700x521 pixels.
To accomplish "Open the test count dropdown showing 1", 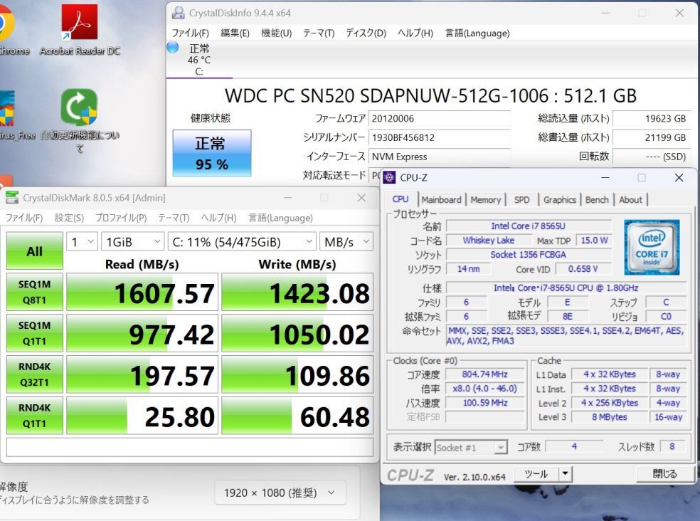I will click(x=82, y=242).
